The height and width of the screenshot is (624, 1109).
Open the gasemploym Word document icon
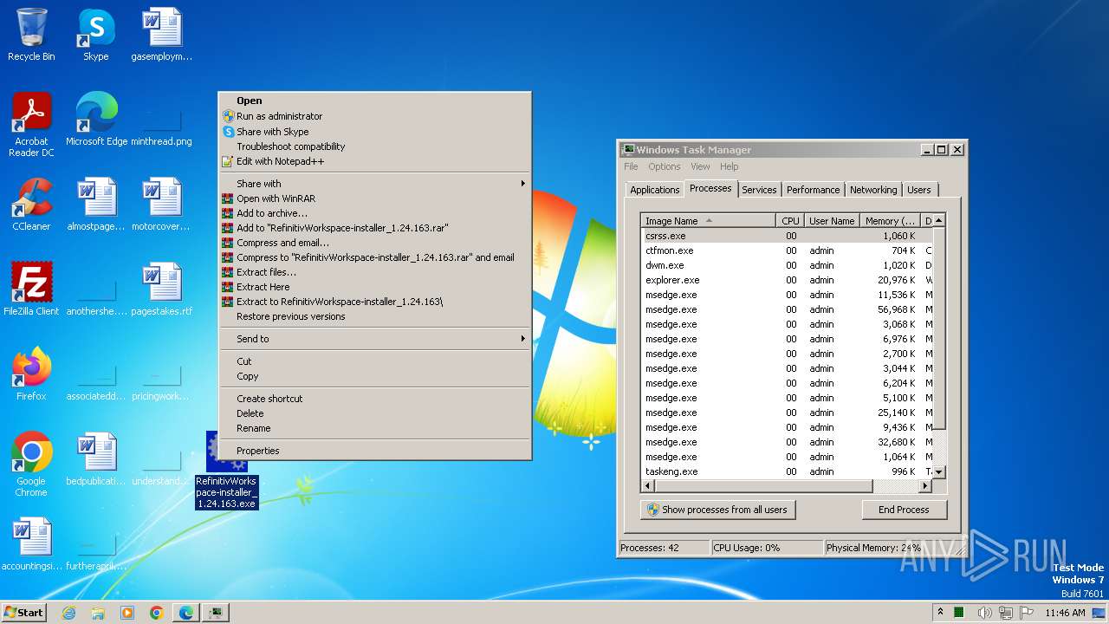point(161,36)
